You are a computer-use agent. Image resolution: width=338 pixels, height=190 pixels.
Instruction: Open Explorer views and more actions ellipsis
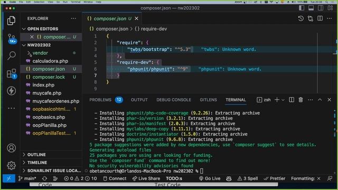(73, 18)
